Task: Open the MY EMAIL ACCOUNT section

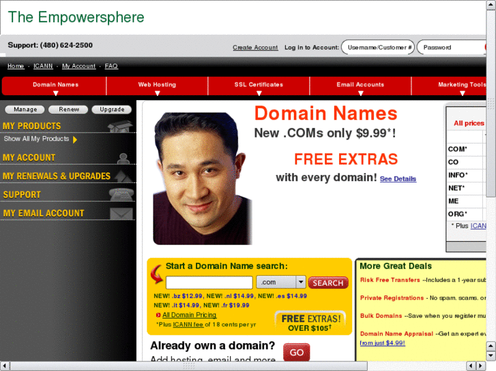Action: 44,213
